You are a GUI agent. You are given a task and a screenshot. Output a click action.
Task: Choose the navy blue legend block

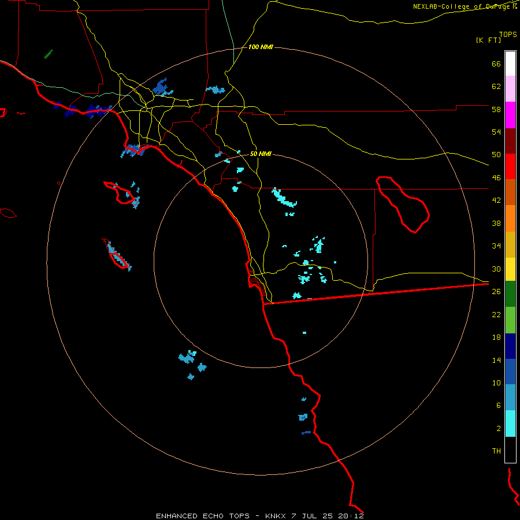[x=510, y=346]
